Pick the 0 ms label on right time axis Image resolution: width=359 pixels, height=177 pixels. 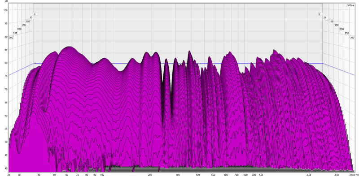[319, 14]
